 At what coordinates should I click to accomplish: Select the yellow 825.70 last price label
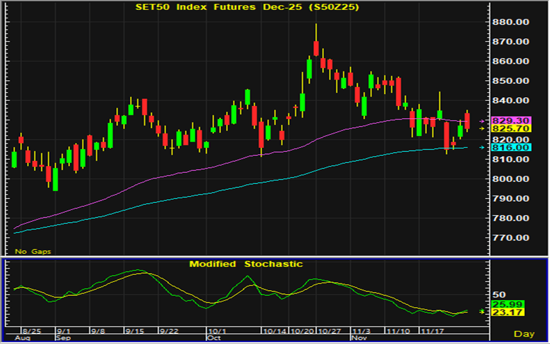coord(512,128)
